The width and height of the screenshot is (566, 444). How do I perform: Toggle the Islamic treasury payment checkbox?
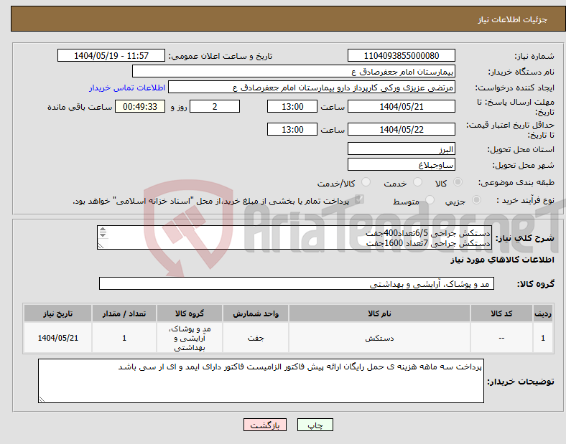(359, 199)
